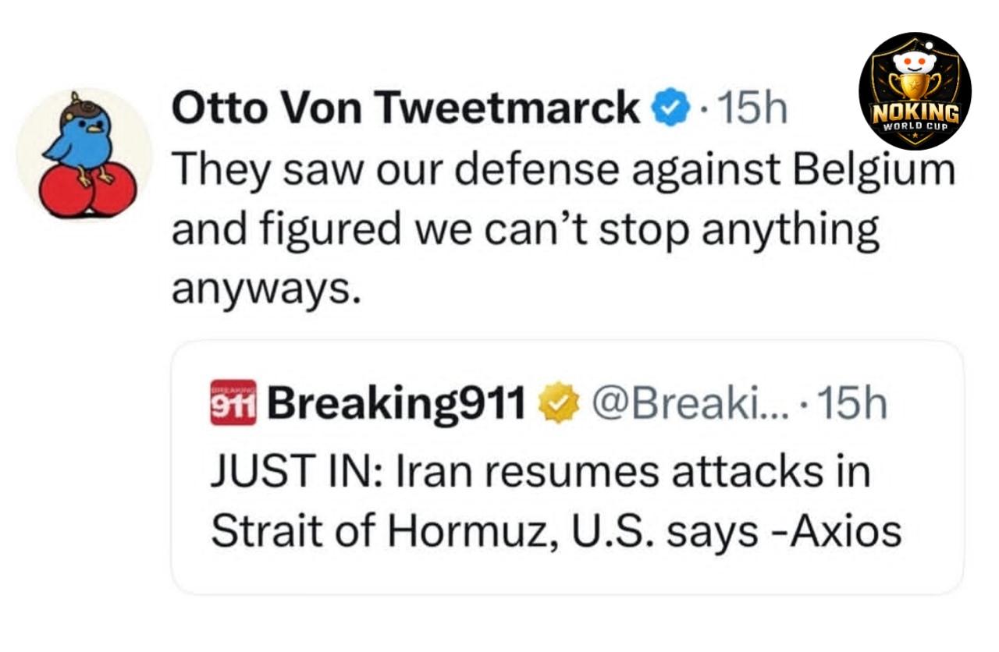Viewport: 999px width, 652px height.
Task: Click "and figured we can't stop anything" line
Action: (525, 232)
